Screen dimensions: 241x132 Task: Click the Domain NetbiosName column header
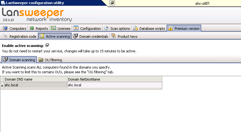click(114, 79)
